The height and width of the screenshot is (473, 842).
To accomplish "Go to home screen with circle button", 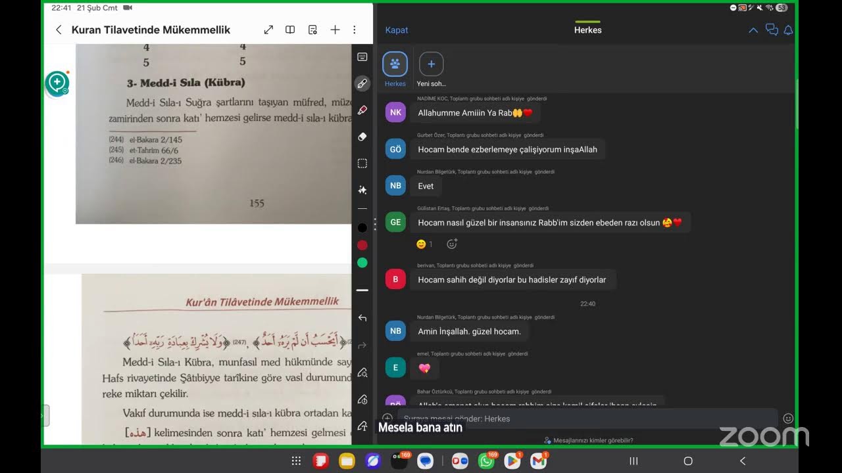I will coord(688,461).
